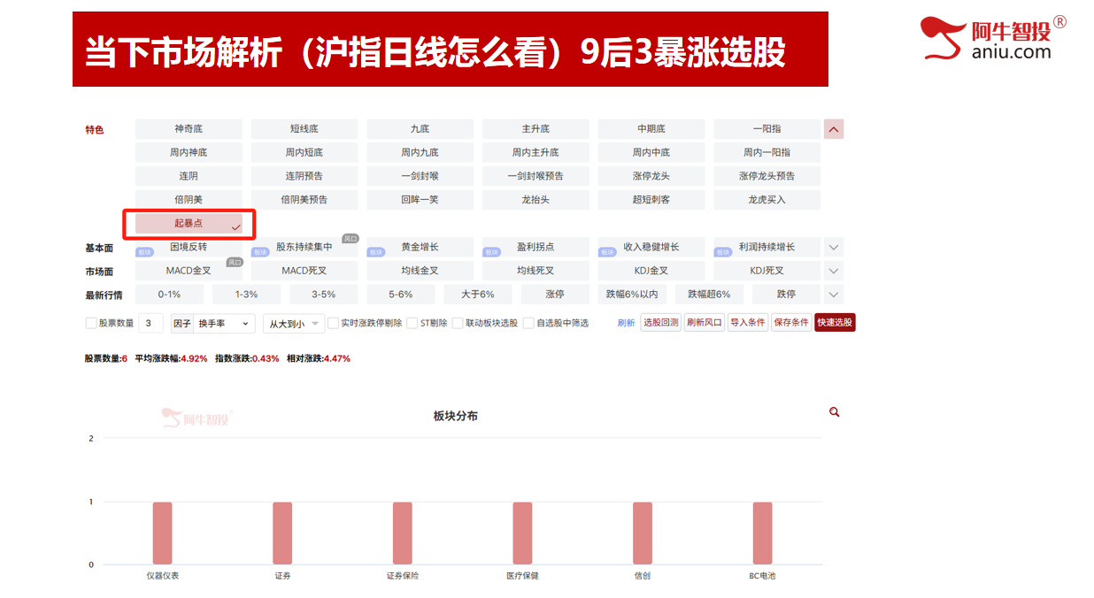Choose the 均线金叉 filter
The height and width of the screenshot is (598, 1094).
[420, 271]
